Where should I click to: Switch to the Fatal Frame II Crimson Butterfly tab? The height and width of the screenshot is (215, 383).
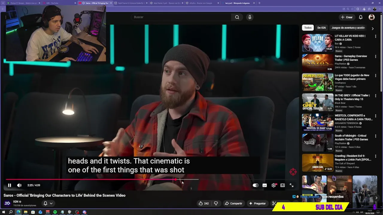[x=131, y=3]
